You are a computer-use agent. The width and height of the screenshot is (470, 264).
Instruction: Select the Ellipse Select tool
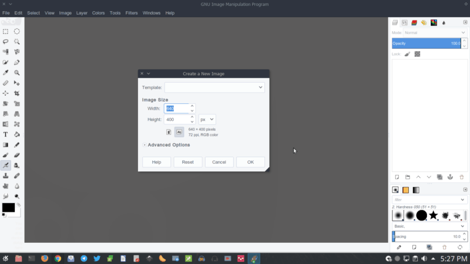(x=17, y=32)
